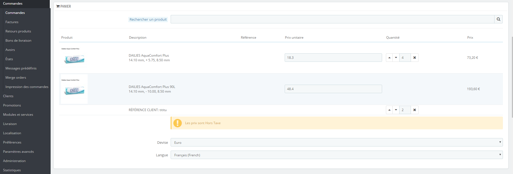Edit the unit price field showing 48.4
Image resolution: width=513 pixels, height=174 pixels.
(x=333, y=89)
